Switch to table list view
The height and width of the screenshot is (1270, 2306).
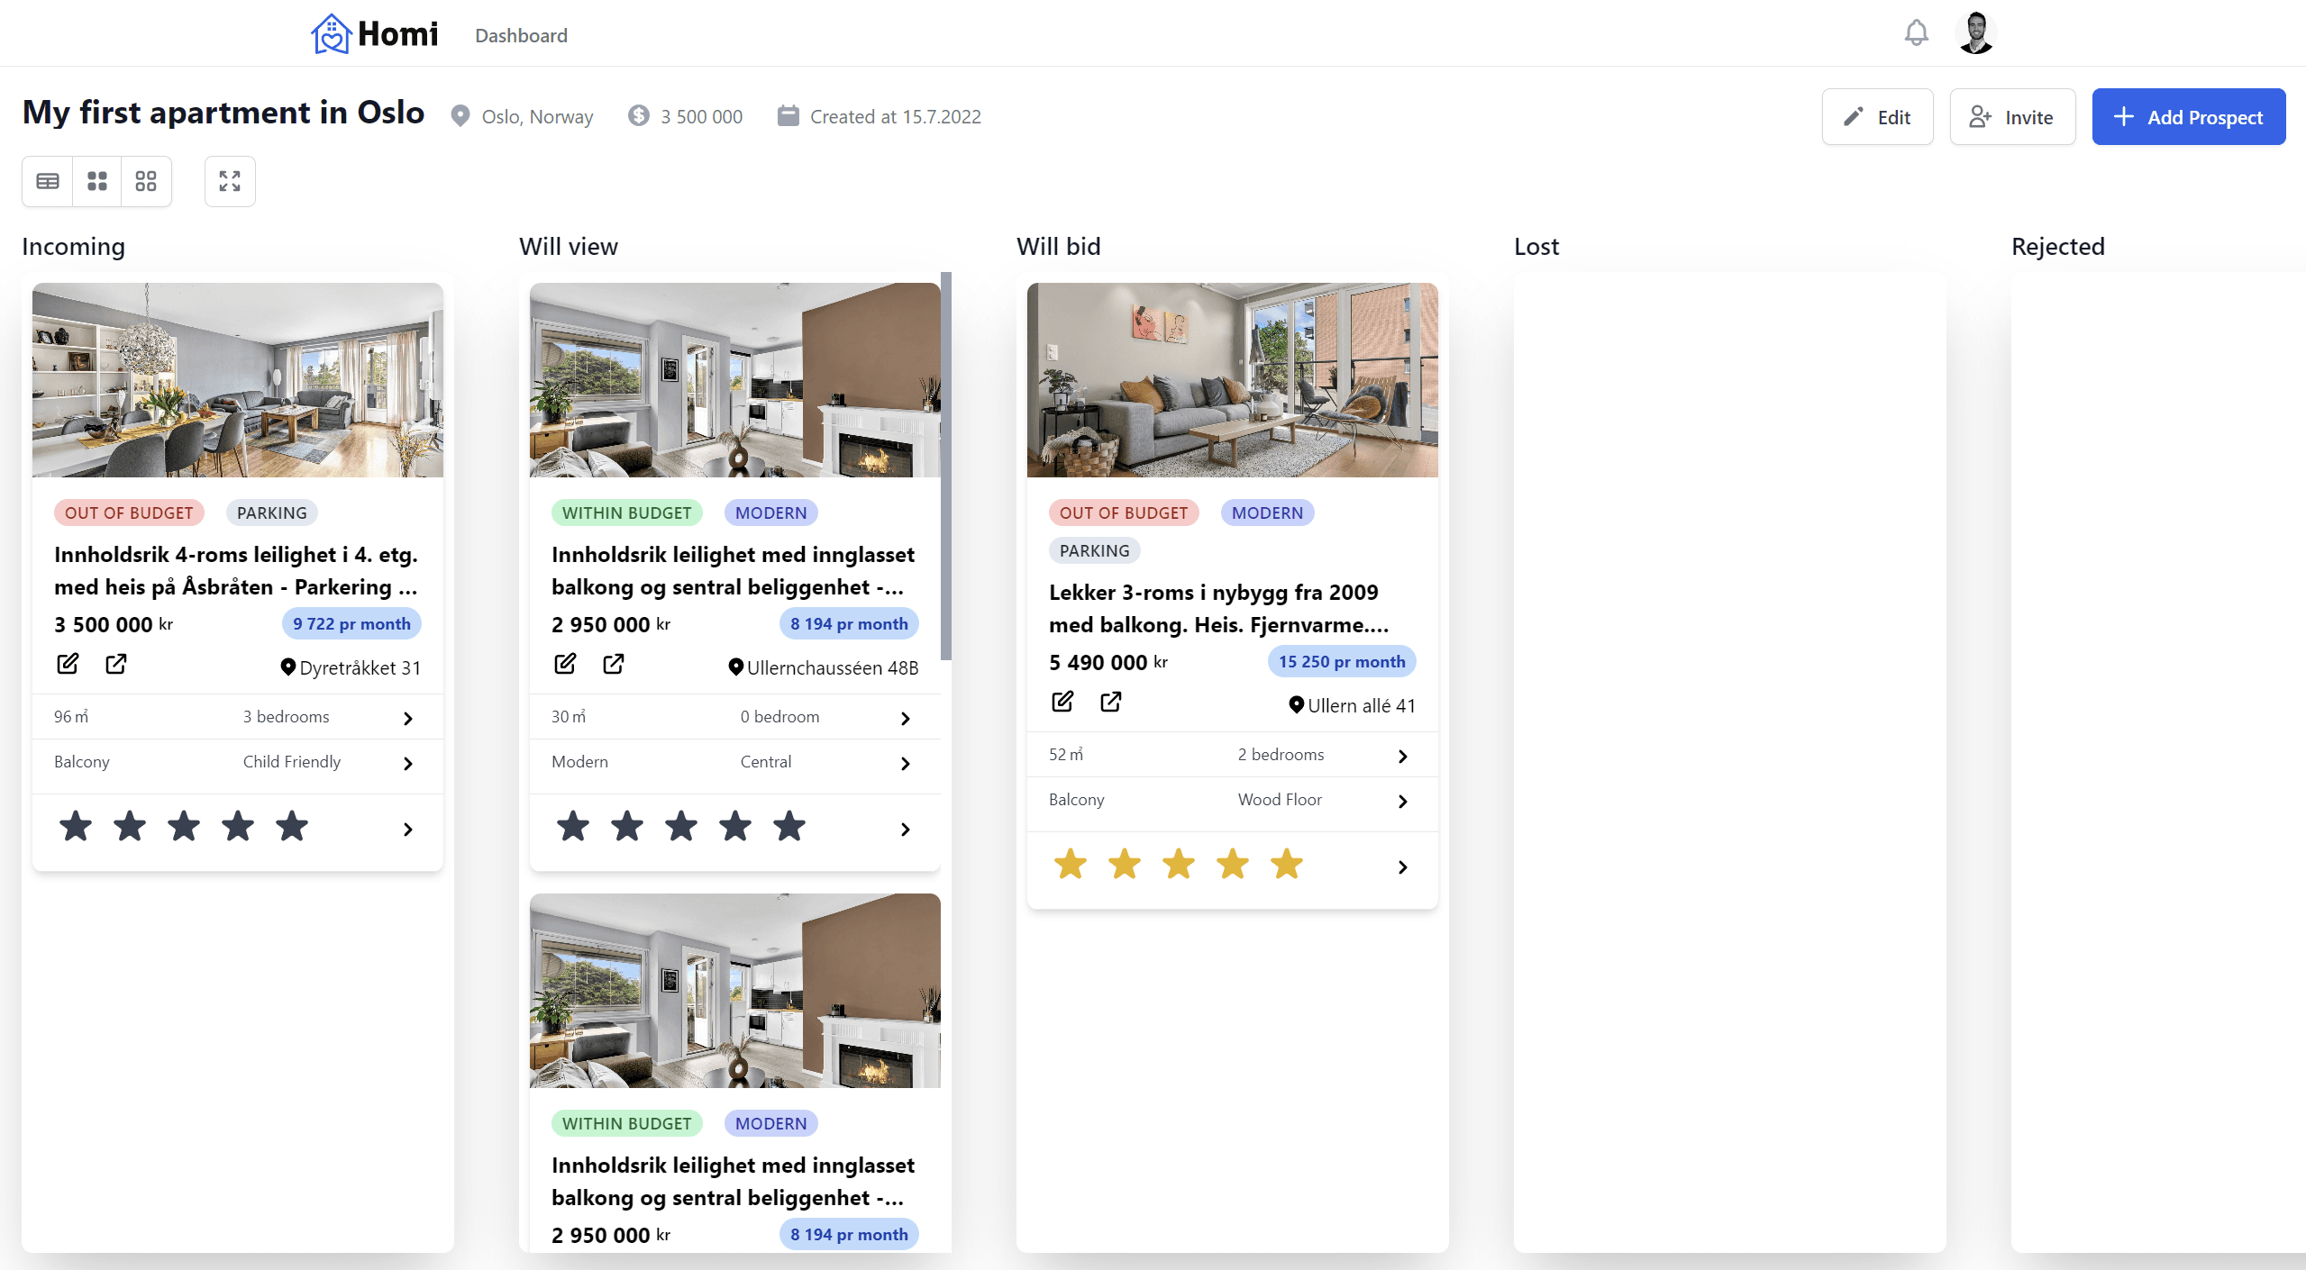48,182
